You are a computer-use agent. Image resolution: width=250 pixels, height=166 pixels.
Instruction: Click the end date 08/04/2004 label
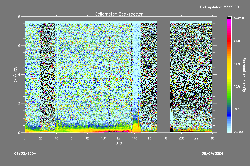pyautogui.click(x=213, y=153)
